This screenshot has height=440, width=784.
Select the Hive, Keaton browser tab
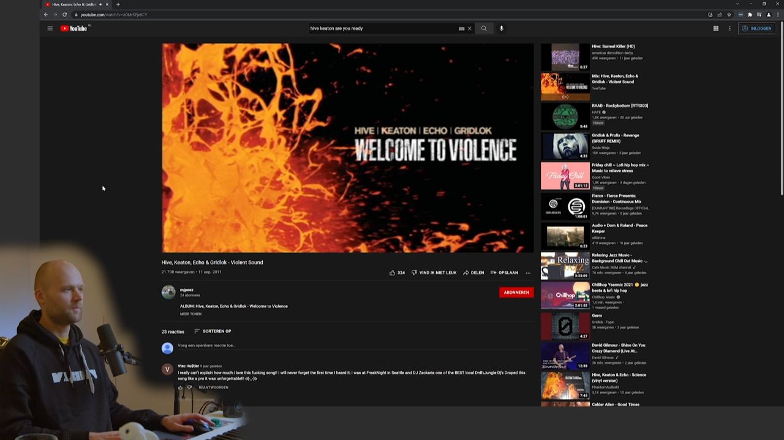(x=77, y=4)
